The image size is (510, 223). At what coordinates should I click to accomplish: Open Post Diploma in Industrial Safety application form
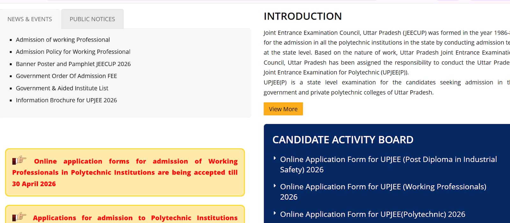point(388,164)
